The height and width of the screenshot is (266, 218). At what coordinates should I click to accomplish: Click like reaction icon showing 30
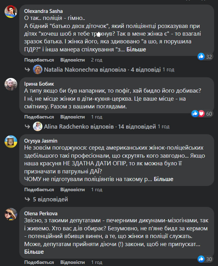point(201,259)
